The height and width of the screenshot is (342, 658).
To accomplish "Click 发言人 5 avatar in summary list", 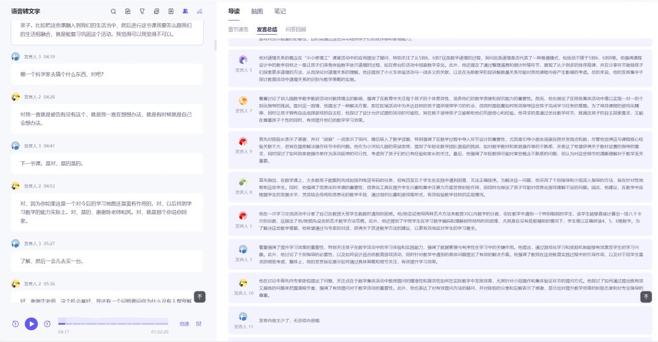I will point(243,60).
